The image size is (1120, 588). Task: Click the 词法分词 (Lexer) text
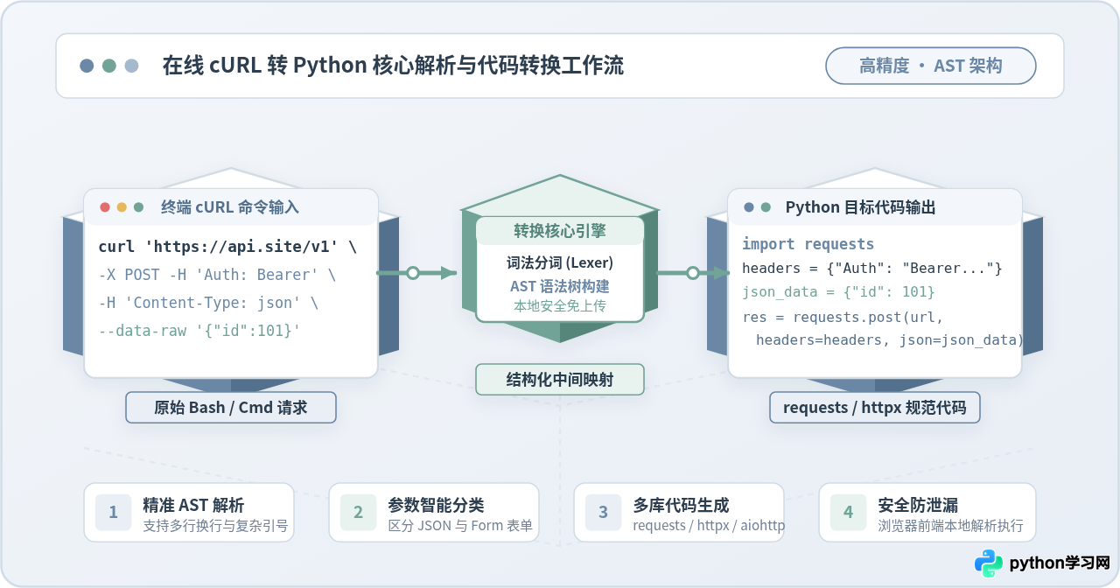tap(560, 262)
